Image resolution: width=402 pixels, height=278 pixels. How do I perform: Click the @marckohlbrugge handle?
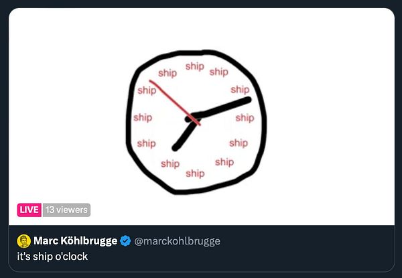pos(178,241)
